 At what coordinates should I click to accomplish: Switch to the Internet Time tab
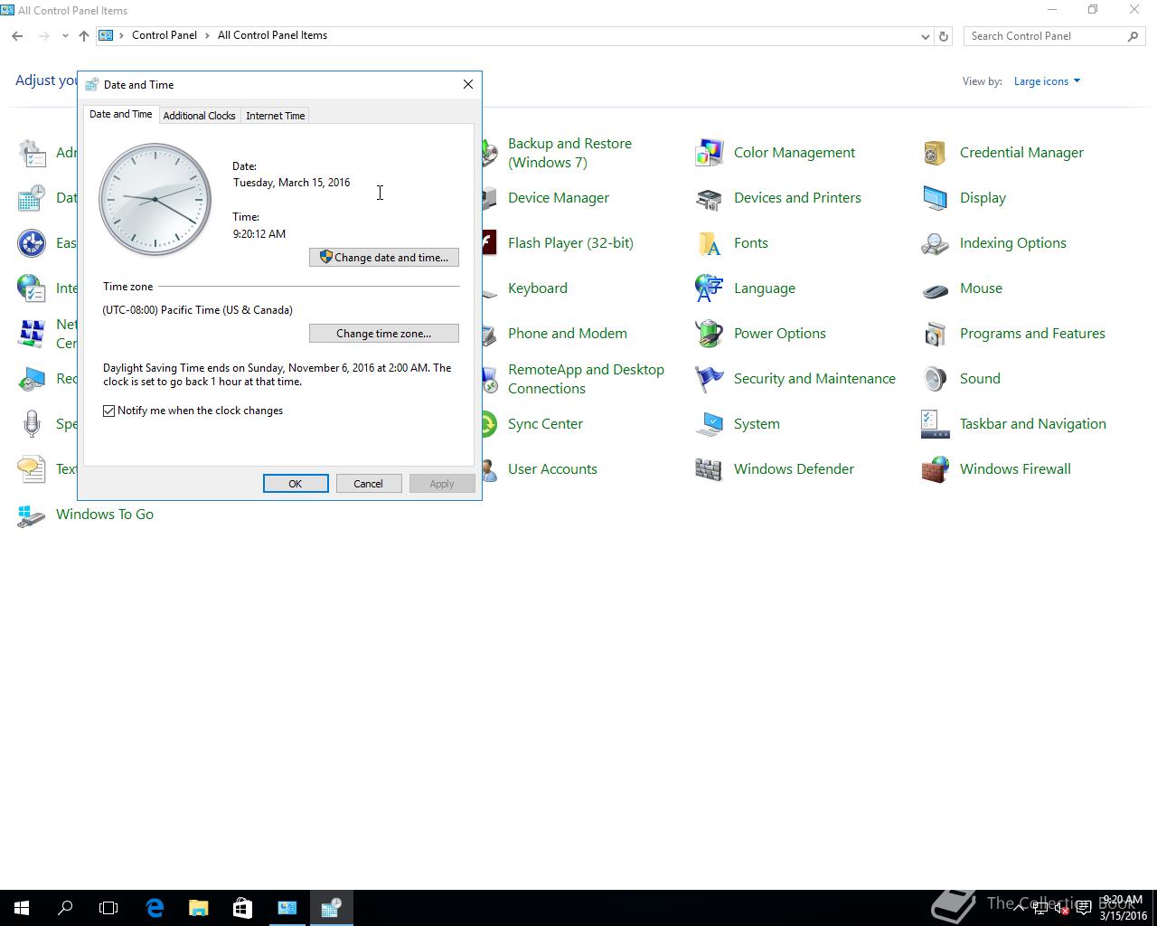pyautogui.click(x=275, y=116)
